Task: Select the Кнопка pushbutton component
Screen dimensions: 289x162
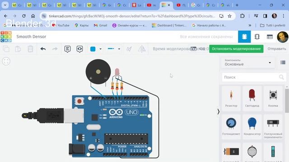Action: [273, 98]
